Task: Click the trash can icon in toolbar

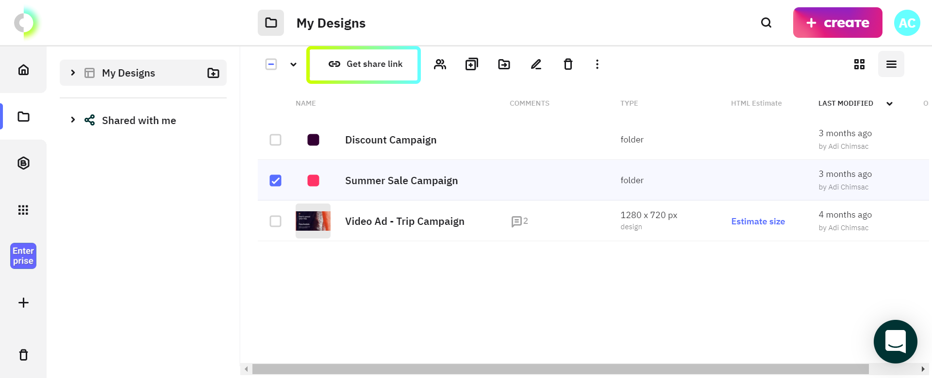Action: coord(568,64)
